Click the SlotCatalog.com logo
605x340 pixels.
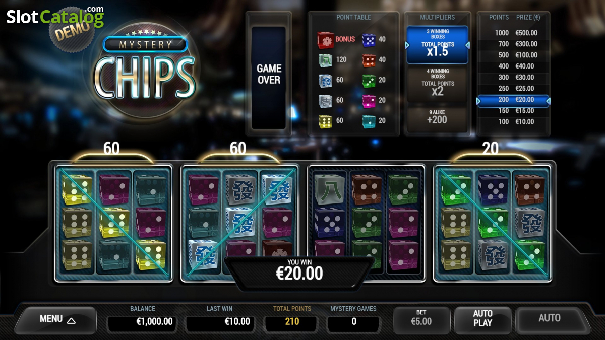[55, 17]
